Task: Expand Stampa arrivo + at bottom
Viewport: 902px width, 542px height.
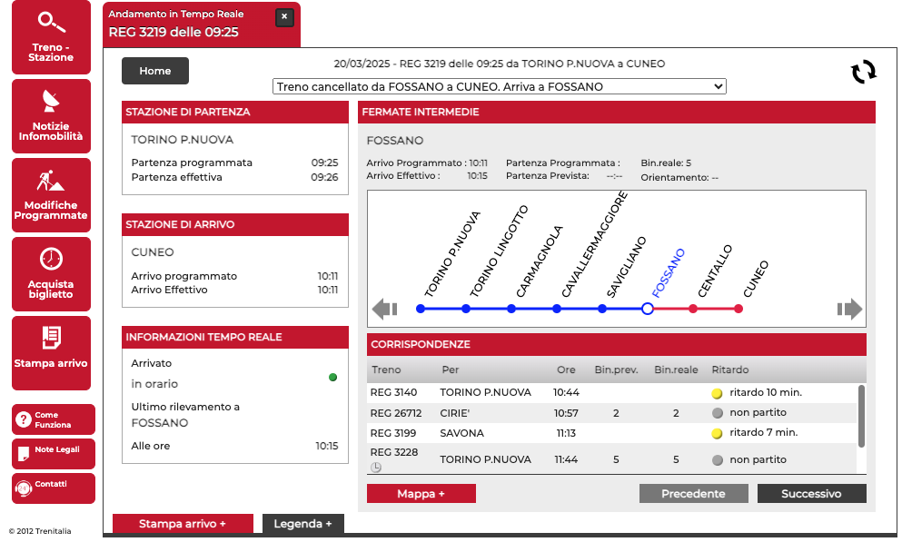Action: (183, 524)
